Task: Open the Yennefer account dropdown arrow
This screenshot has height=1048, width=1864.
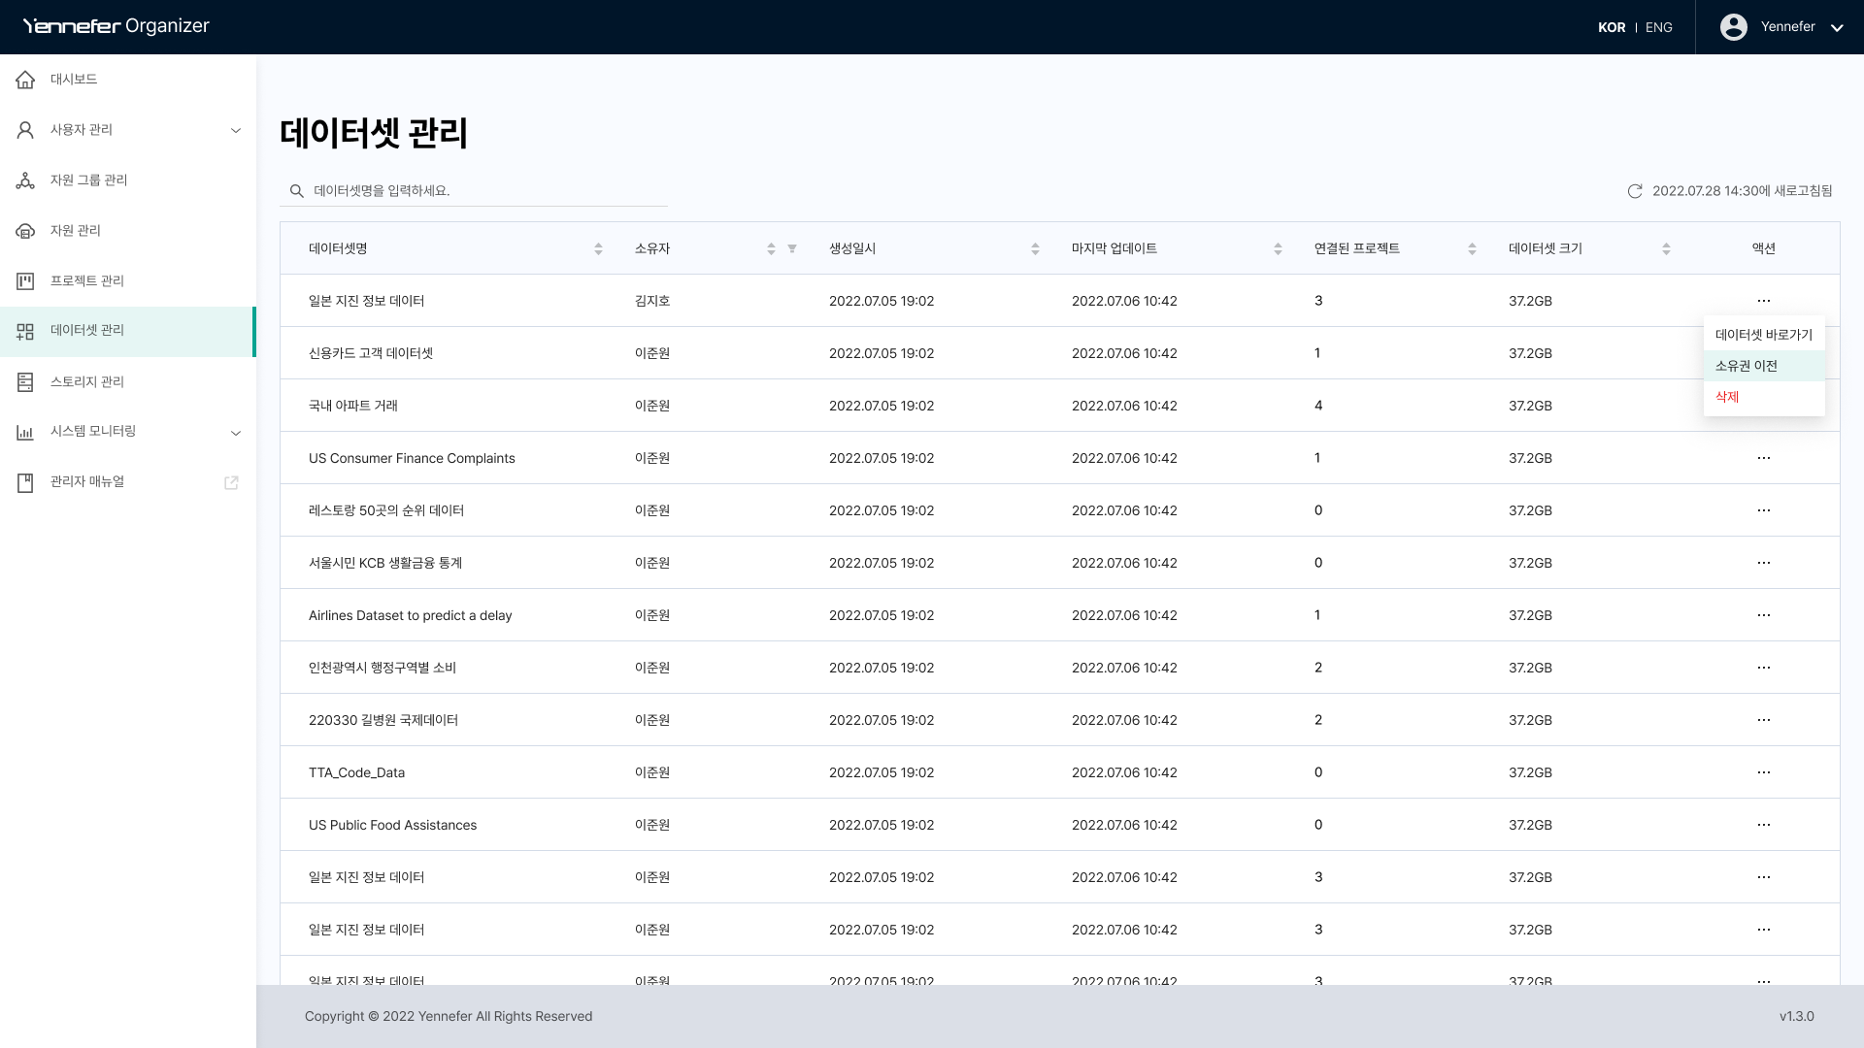Action: (x=1836, y=28)
